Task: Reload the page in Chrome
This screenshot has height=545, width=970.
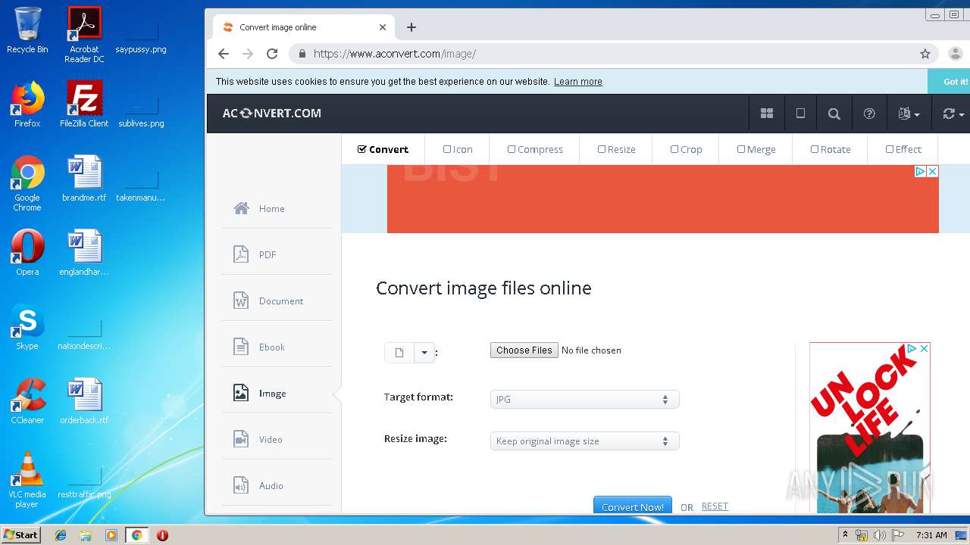Action: [272, 54]
